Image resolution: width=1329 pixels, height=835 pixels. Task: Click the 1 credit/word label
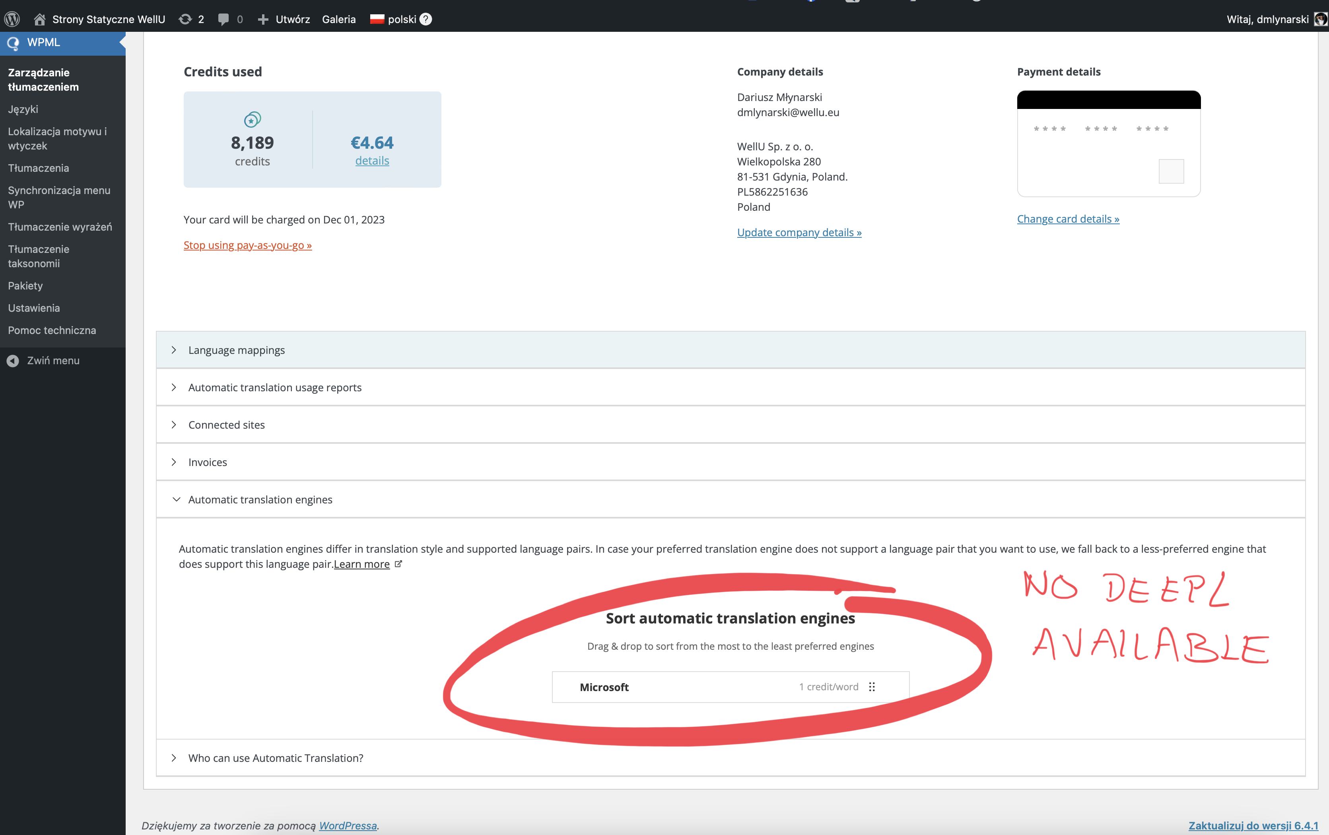coord(828,687)
